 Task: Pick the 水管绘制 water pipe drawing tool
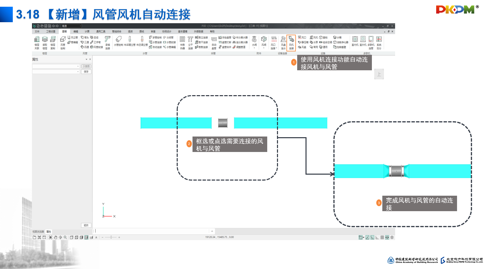pos(118,41)
